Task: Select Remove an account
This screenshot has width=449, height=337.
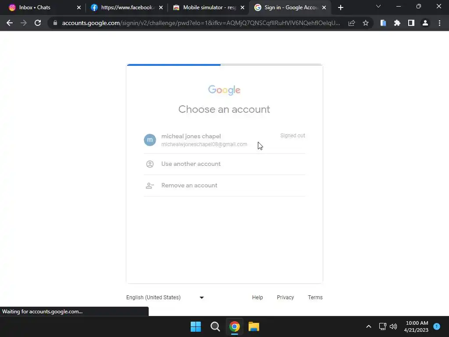Action: click(224, 186)
